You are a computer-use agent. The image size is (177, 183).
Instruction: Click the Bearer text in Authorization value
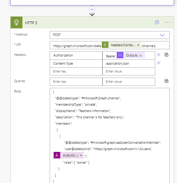(111, 56)
